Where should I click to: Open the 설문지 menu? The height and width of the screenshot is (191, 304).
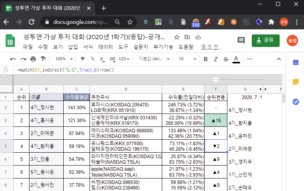coord(141,47)
